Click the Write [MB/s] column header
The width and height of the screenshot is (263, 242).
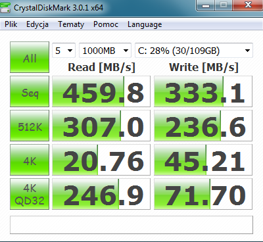pyautogui.click(x=204, y=68)
